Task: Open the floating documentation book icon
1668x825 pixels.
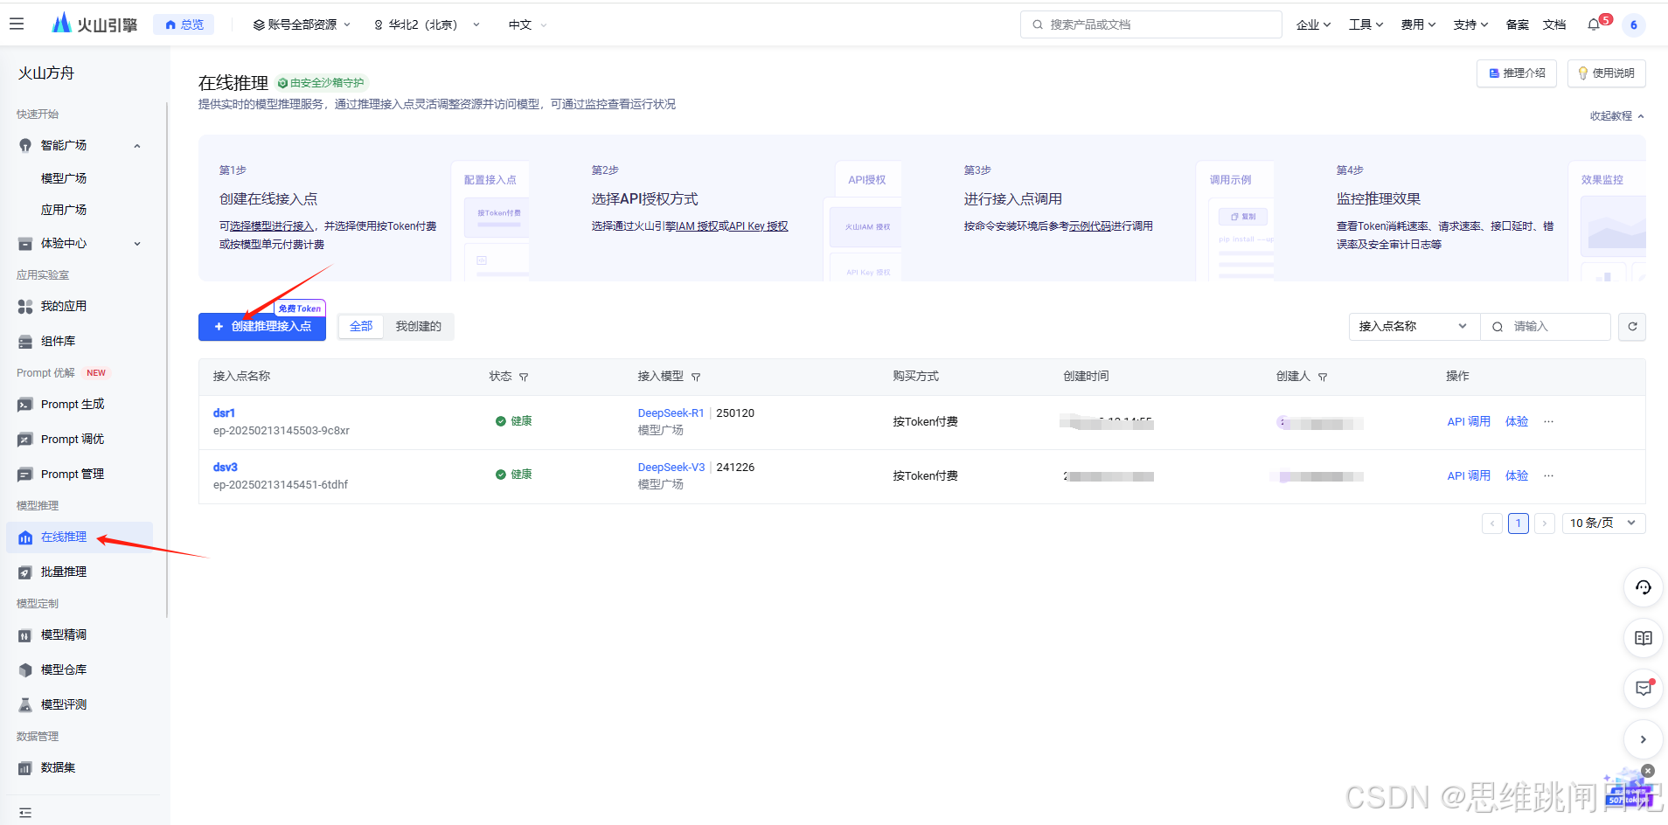Action: pyautogui.click(x=1644, y=638)
